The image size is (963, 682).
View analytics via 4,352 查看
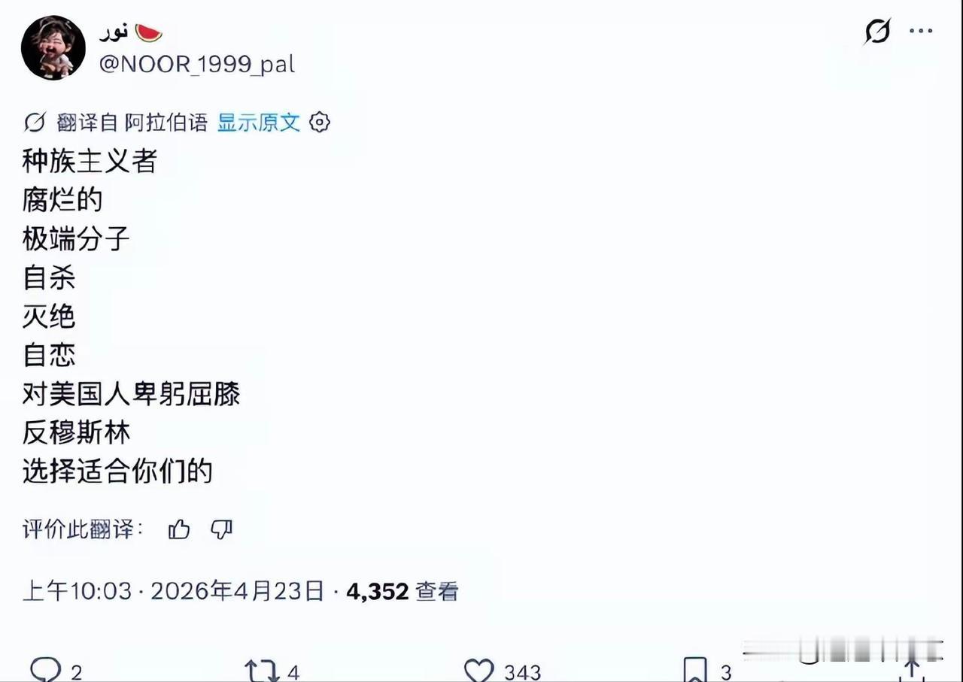[x=403, y=592]
